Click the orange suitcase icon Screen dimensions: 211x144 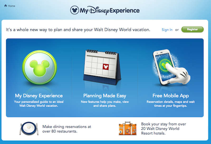128,128
